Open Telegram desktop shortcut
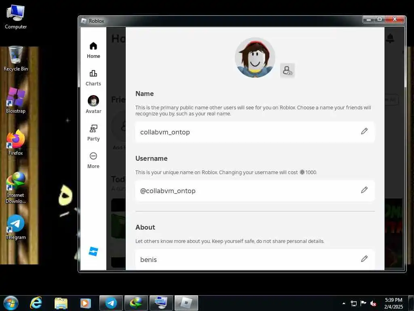This screenshot has width=414, height=311. point(16,227)
